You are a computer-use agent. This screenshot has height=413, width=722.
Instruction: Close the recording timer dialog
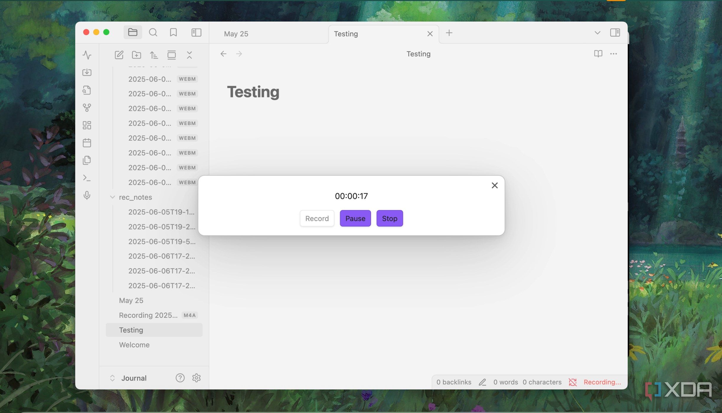[495, 185]
